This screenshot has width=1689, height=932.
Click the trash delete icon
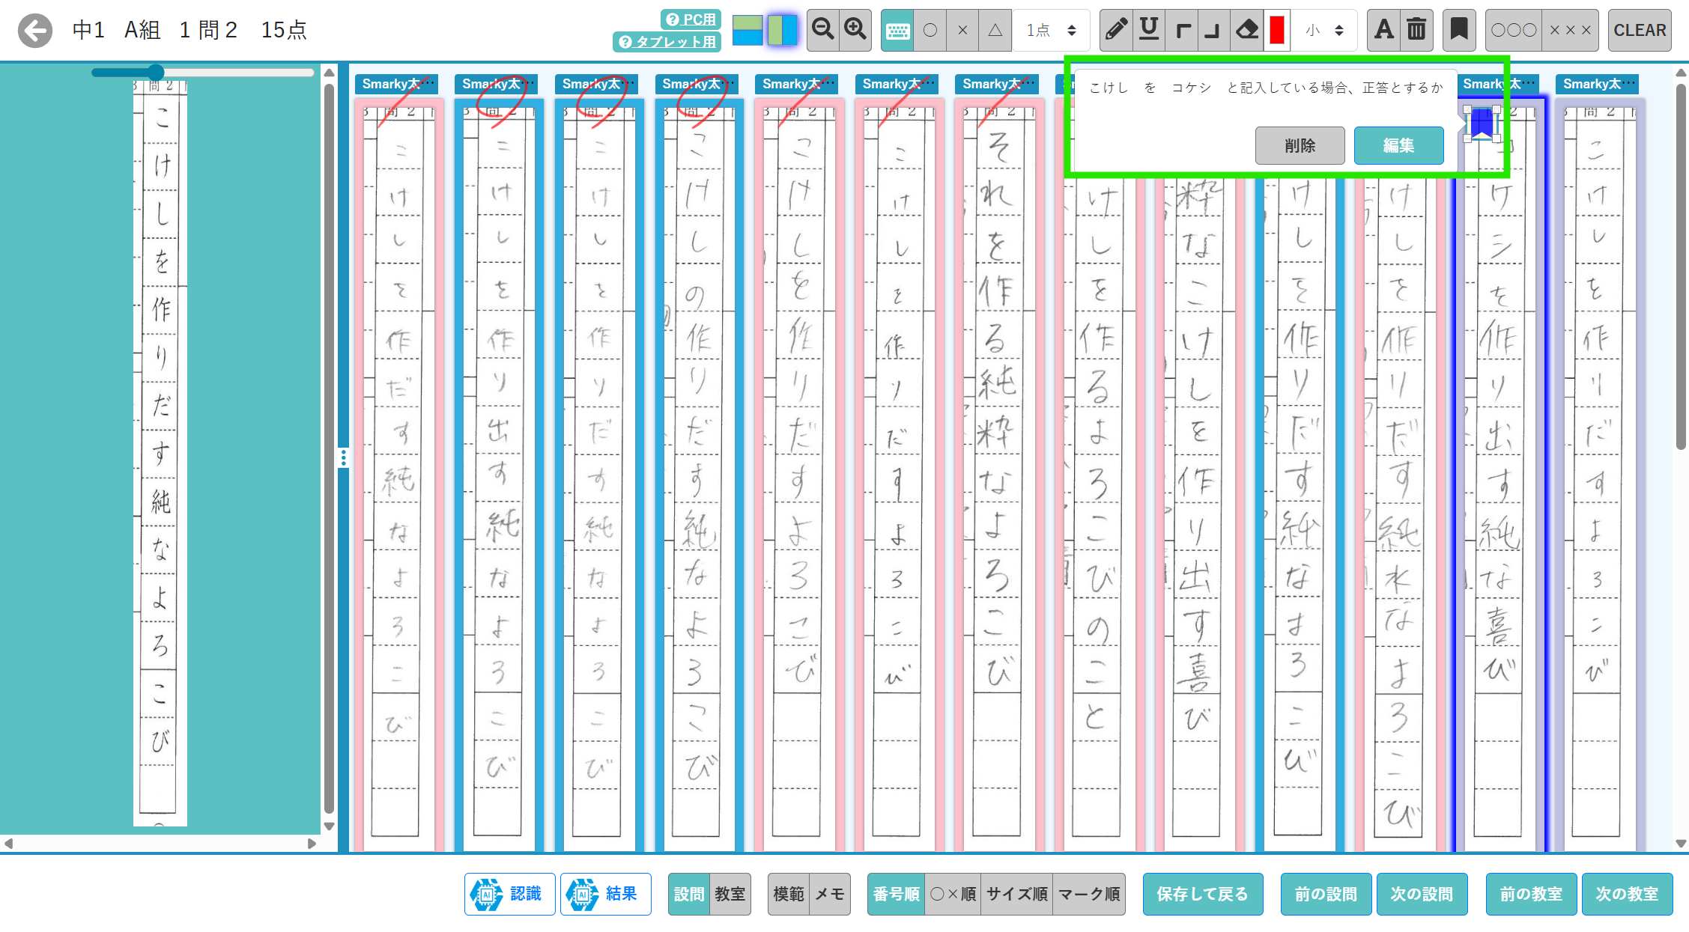1416,30
